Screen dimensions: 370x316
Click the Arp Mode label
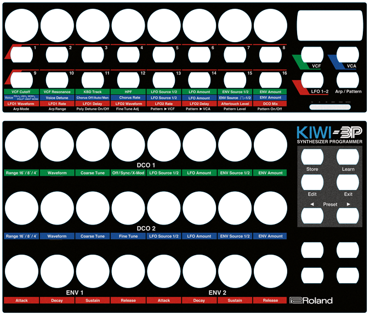21,109
